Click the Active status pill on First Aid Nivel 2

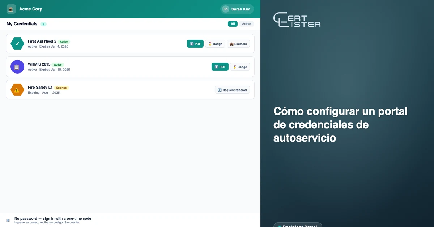point(64,41)
